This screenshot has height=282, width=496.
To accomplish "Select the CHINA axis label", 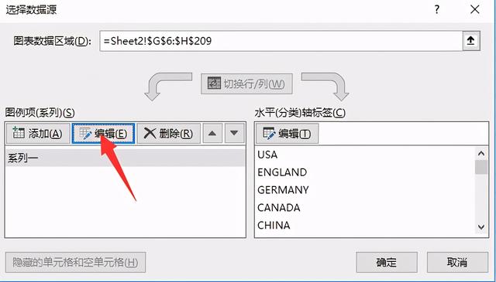I will coord(274,226).
